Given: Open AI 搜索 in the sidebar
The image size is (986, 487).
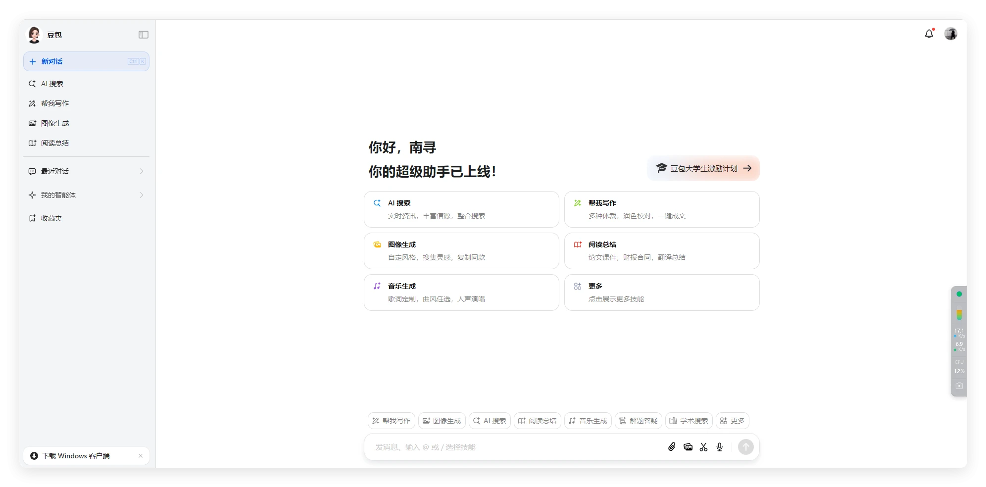Looking at the screenshot, I should 86,84.
